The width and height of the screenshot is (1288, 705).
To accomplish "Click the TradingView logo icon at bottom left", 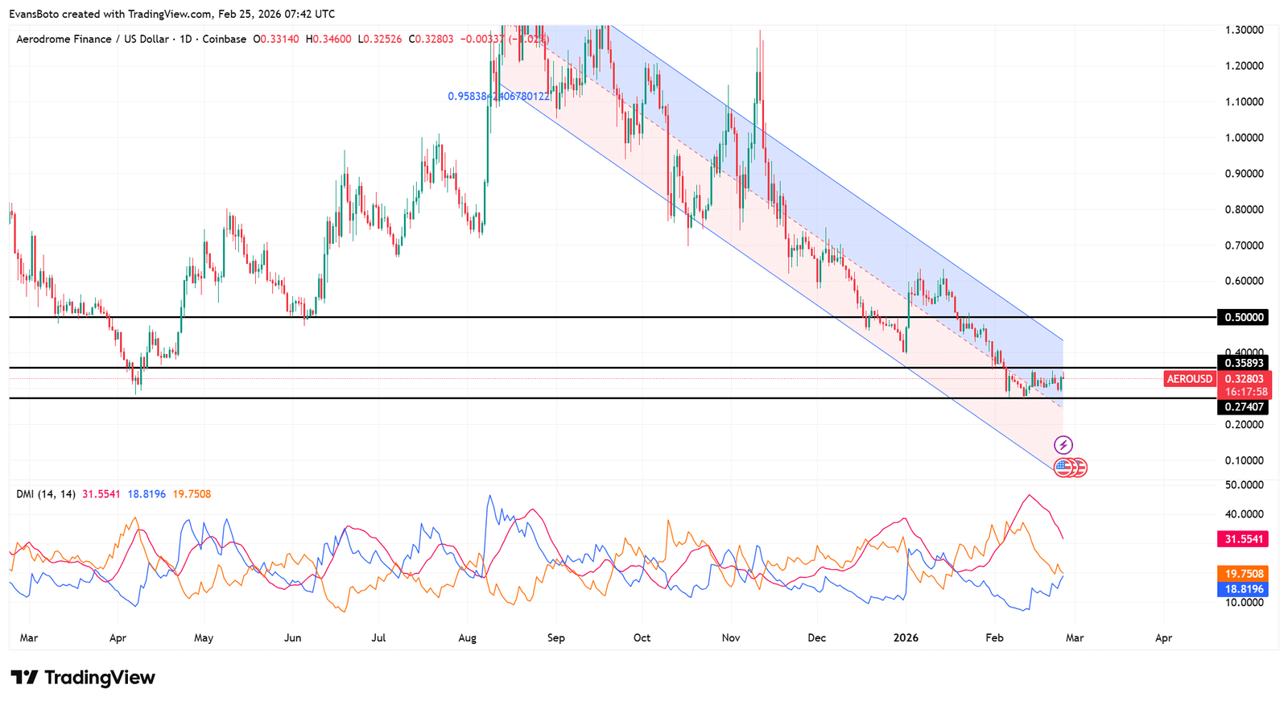I will [24, 678].
